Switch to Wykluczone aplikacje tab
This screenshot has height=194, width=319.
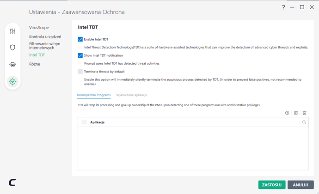[132, 95]
